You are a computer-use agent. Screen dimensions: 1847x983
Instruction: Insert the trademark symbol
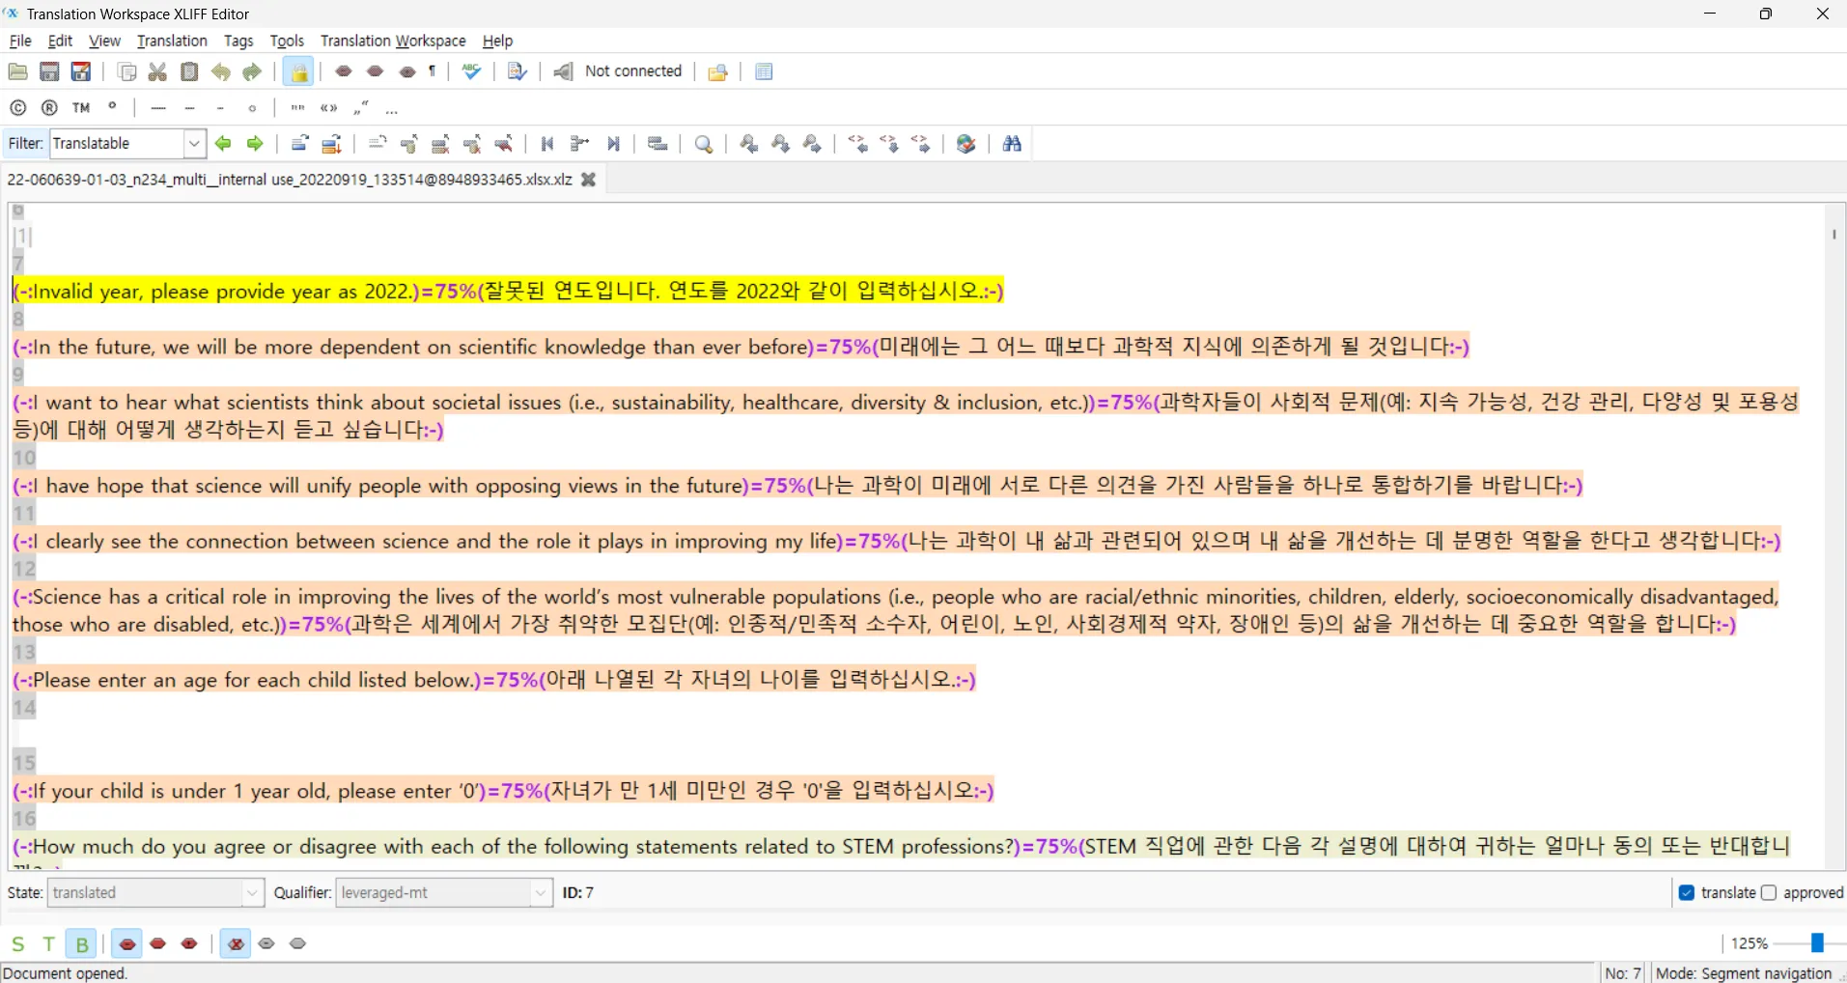[81, 107]
